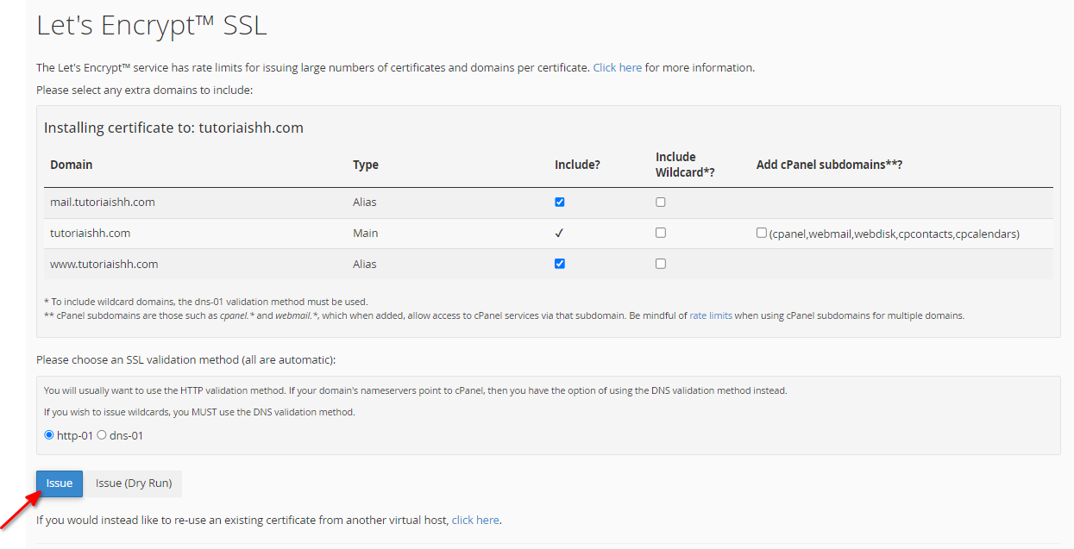Click the 'Installing certificate to' heading
The image size is (1074, 549).
[x=173, y=128]
